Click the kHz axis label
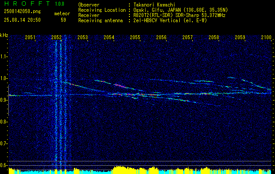The image size is (275, 174). click(4, 35)
